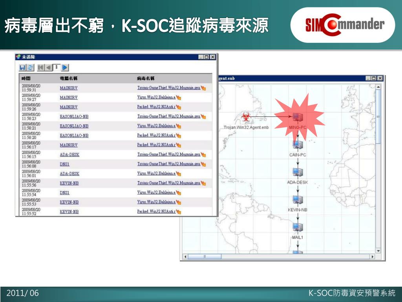Click map window scroll-right arrow
The width and height of the screenshot is (402, 302).
(373, 256)
